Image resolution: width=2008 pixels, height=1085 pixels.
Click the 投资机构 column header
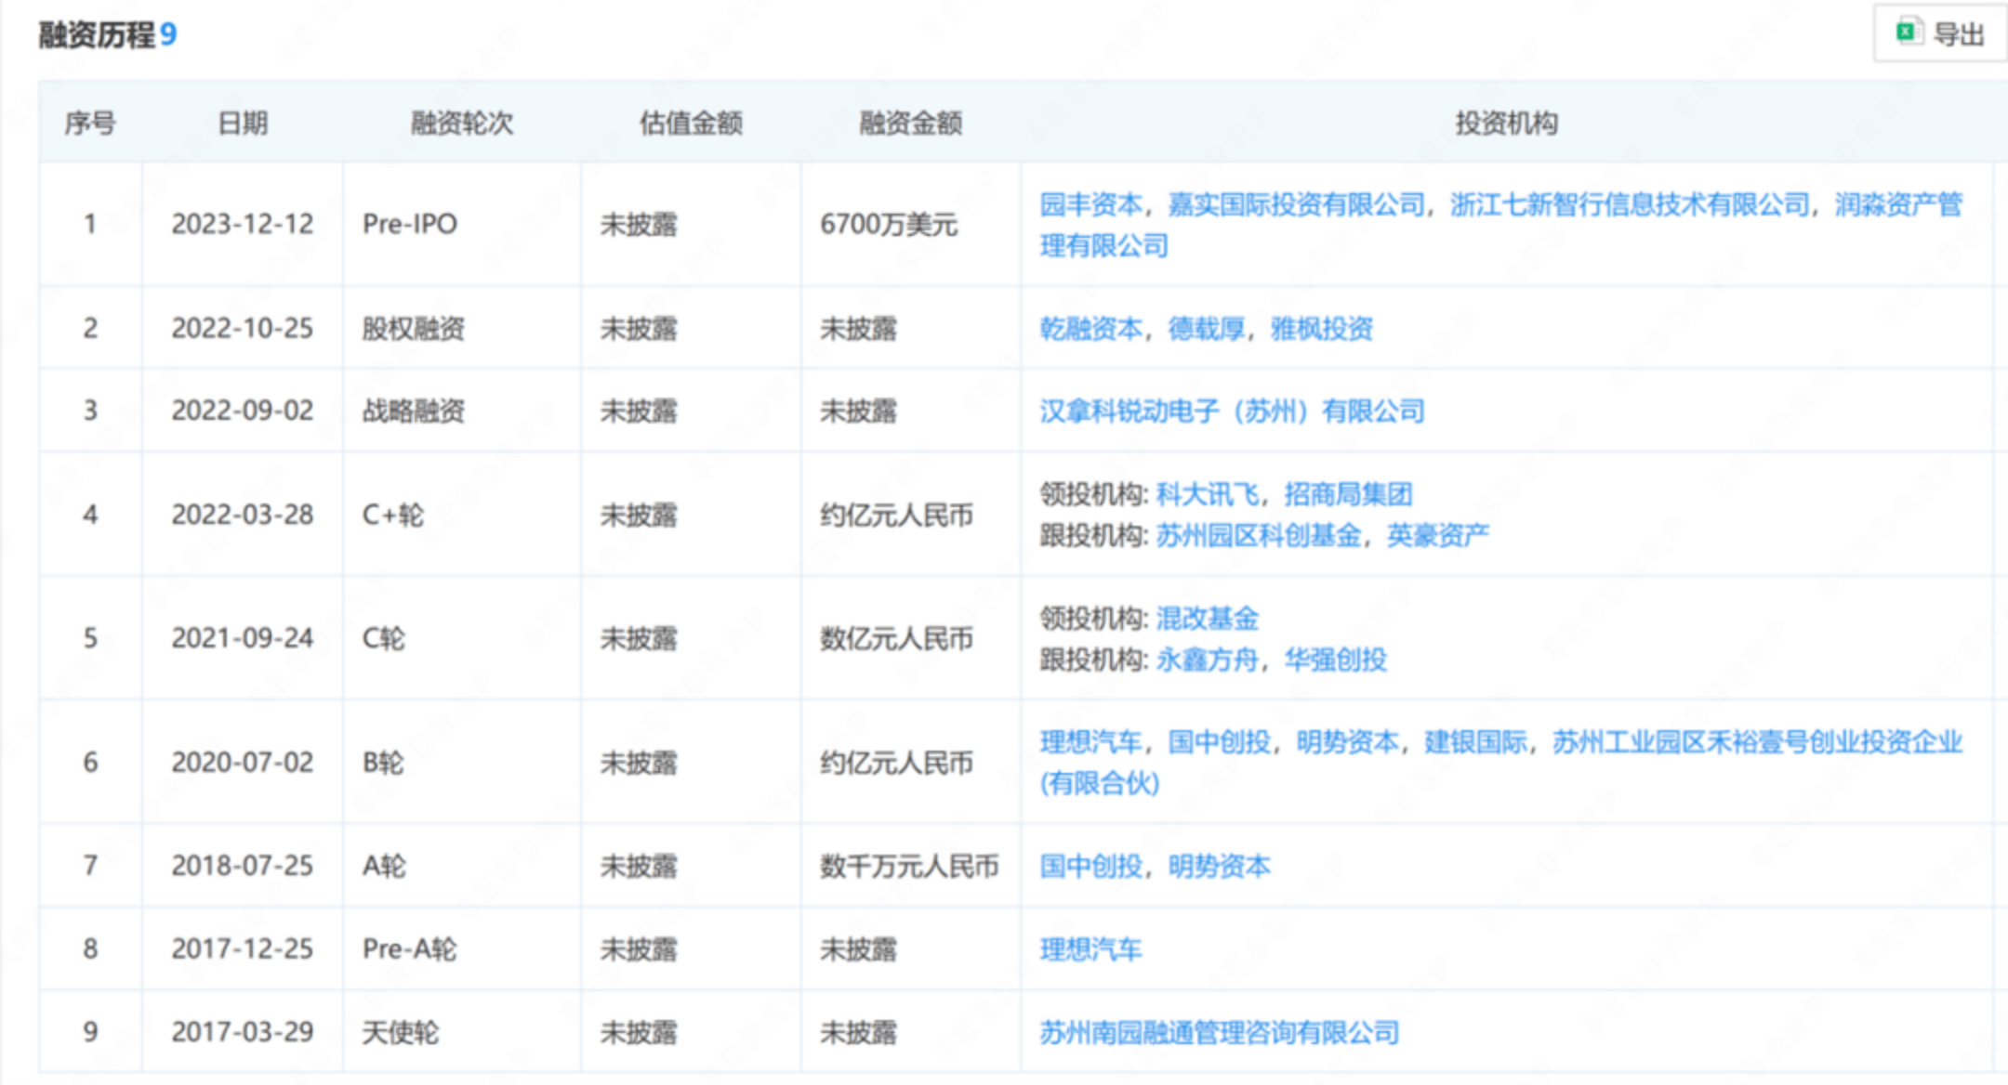pos(1506,123)
